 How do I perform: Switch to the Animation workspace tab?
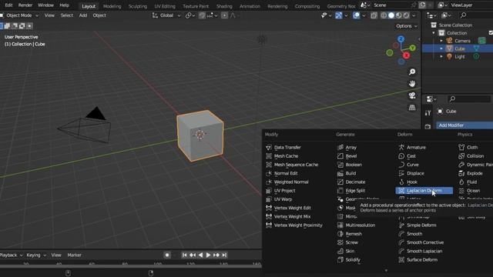point(250,6)
